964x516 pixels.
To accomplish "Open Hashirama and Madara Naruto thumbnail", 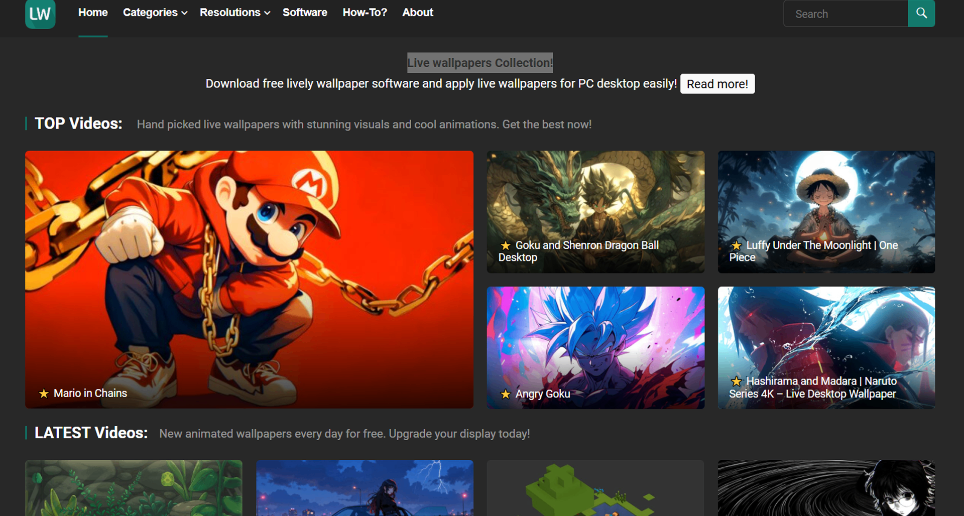I will 826,347.
